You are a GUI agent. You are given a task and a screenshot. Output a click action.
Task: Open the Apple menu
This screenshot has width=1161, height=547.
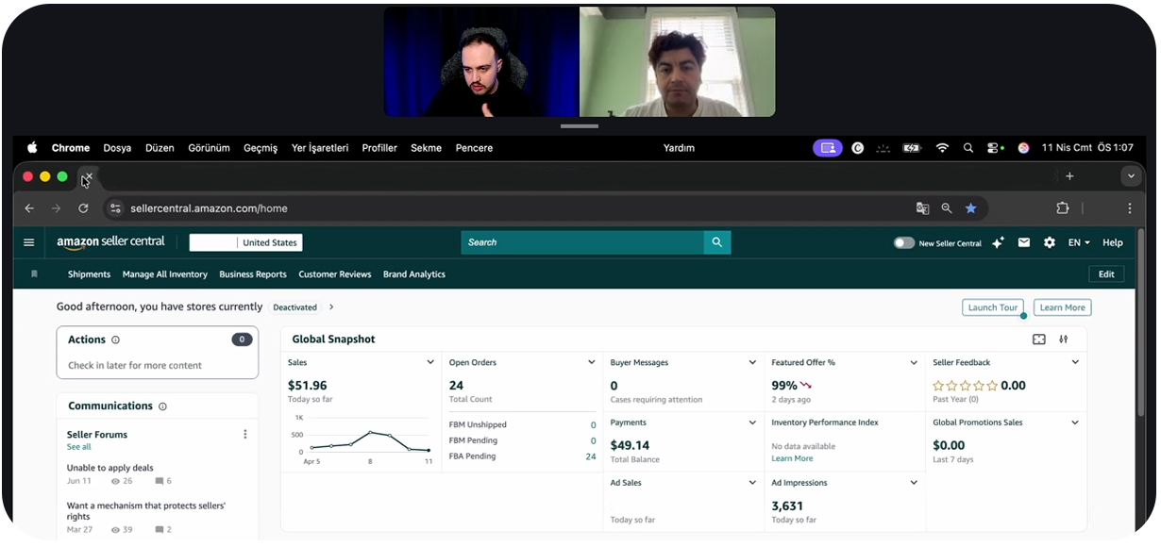point(32,148)
